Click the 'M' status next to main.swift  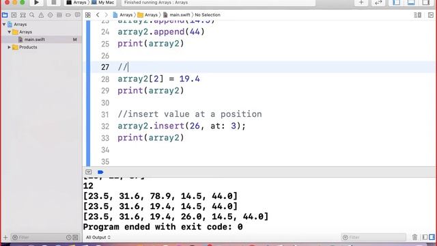click(74, 40)
